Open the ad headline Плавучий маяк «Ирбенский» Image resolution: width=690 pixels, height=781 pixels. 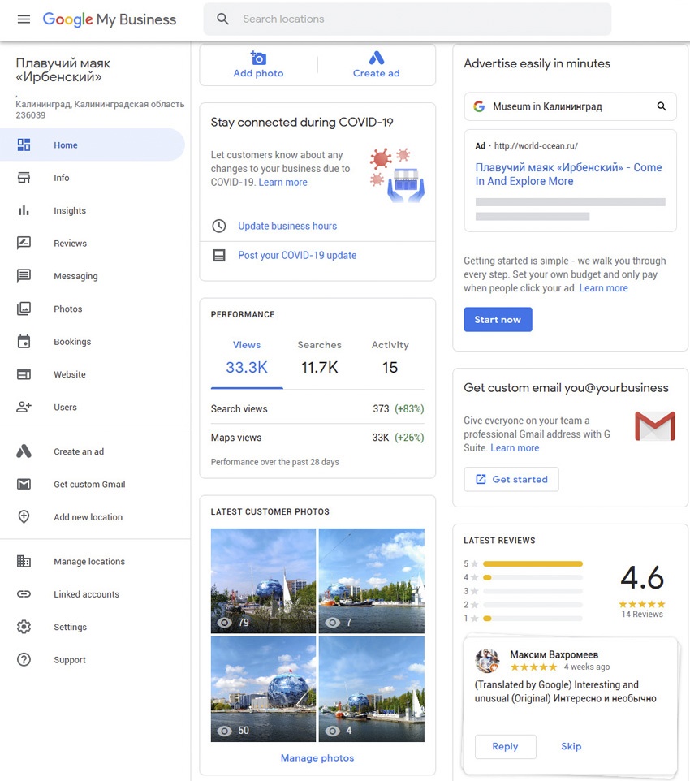[x=568, y=175]
